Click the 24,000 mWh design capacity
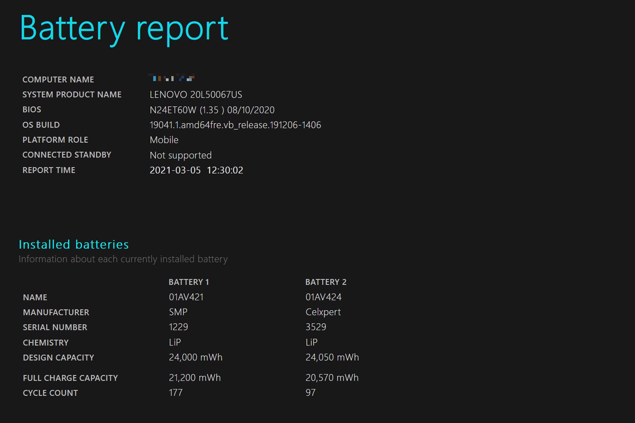The height and width of the screenshot is (423, 635). point(196,358)
